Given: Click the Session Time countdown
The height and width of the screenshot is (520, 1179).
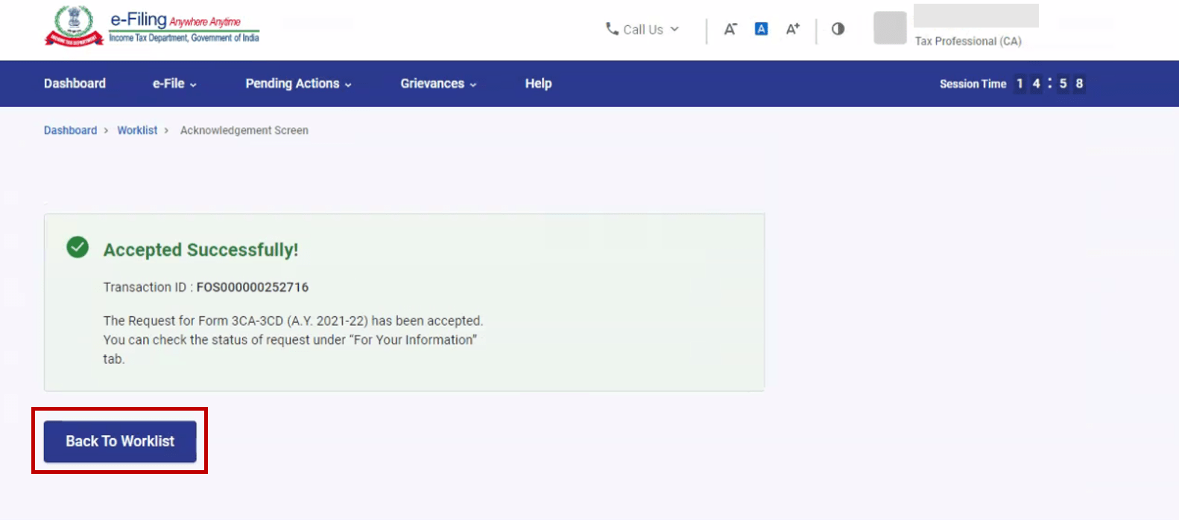Looking at the screenshot, I should [1049, 83].
